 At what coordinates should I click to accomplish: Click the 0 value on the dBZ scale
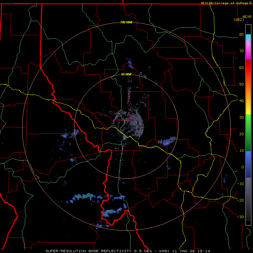coord(243,167)
